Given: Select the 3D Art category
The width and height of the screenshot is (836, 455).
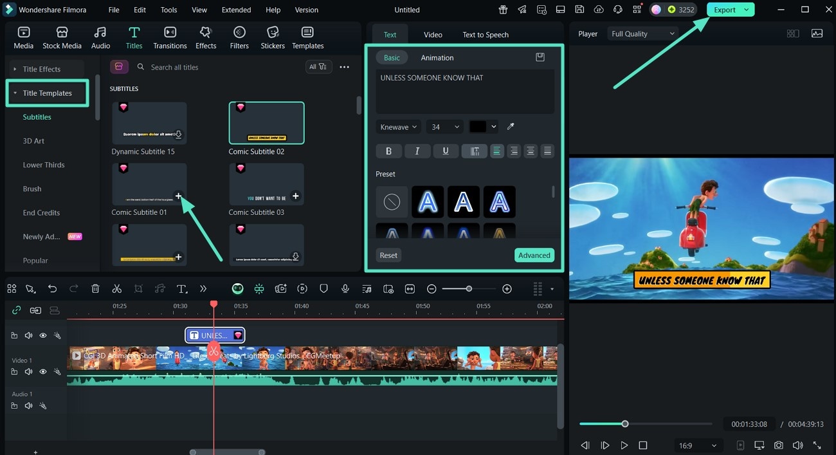Looking at the screenshot, I should point(33,141).
